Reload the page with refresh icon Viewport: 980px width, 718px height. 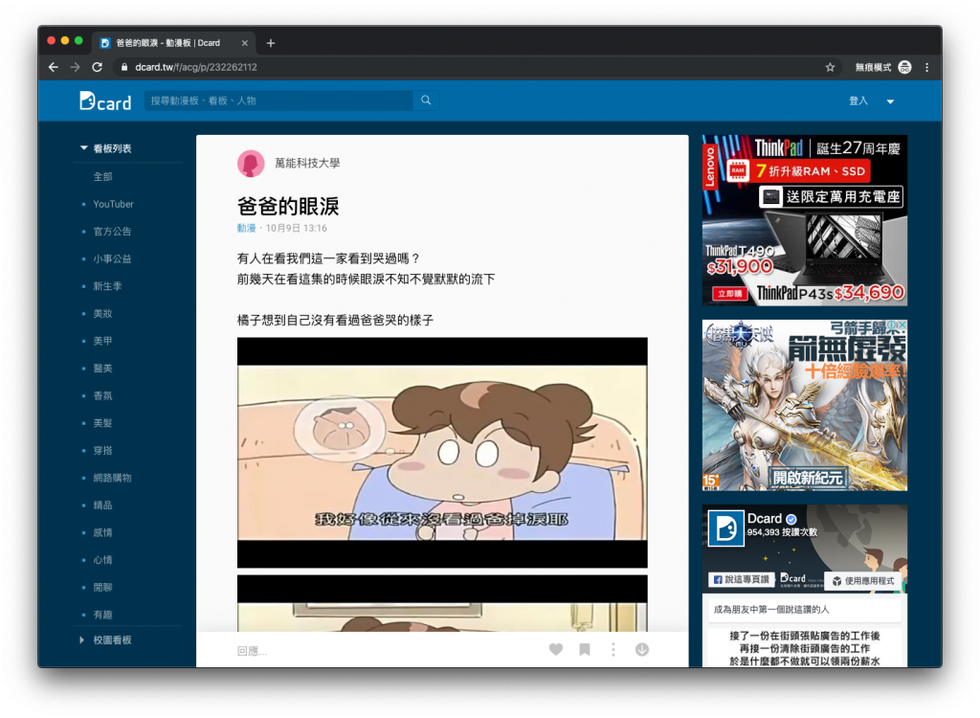(97, 67)
